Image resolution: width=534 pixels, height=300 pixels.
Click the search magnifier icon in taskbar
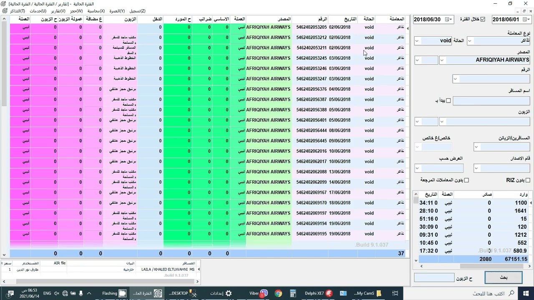tap(512, 293)
